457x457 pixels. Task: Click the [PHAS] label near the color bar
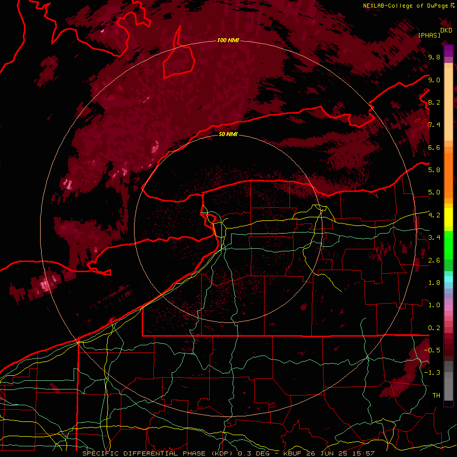point(429,35)
